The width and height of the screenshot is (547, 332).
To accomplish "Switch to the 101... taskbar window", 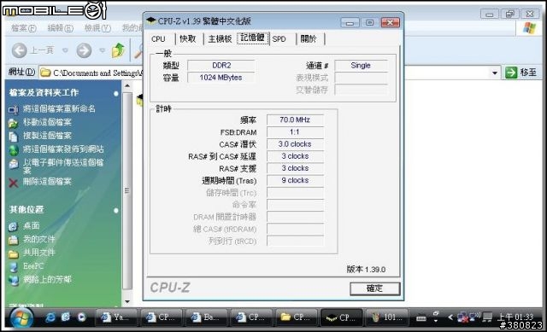I will [386, 317].
